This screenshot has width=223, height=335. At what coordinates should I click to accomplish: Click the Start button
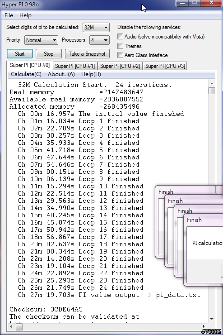pos(20,53)
